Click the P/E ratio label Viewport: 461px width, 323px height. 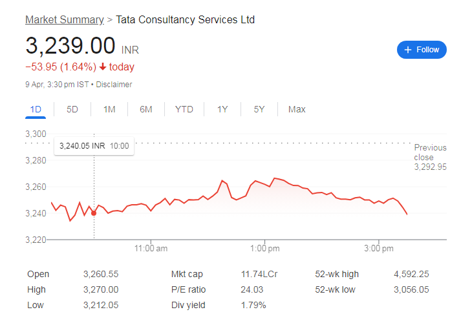pos(189,289)
